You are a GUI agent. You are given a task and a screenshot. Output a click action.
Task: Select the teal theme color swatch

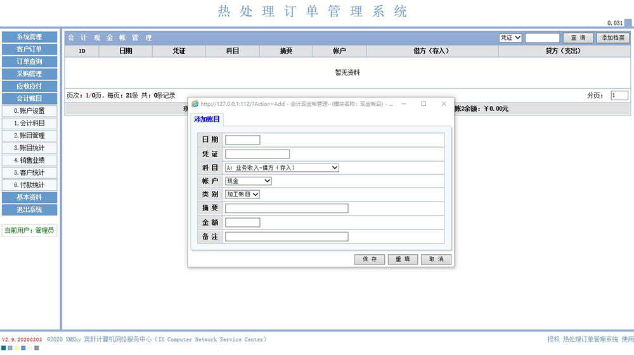click(4, 347)
